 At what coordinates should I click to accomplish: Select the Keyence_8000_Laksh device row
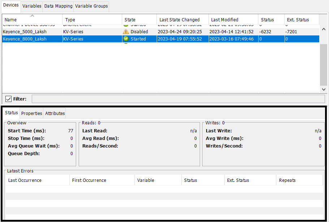click(25, 39)
